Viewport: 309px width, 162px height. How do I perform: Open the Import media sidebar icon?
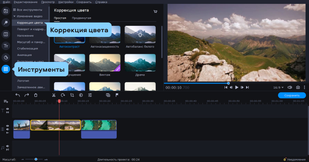click(x=6, y=11)
